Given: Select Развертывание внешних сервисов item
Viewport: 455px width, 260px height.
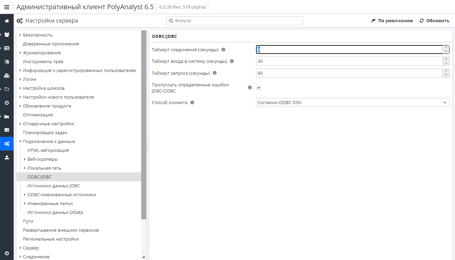Looking at the screenshot, I should (61, 230).
